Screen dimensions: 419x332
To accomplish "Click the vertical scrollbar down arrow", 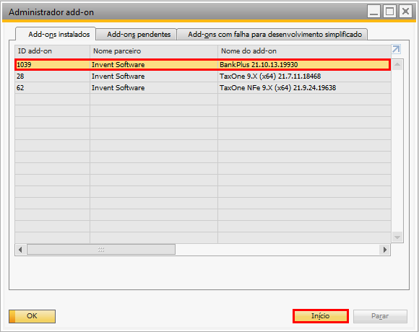I will point(397,237).
